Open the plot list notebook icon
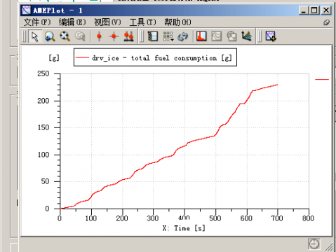336x252 pixels. (153, 36)
